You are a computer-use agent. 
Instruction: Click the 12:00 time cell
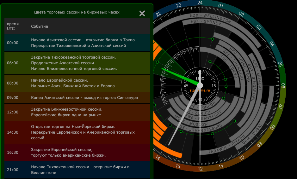pos(13,112)
